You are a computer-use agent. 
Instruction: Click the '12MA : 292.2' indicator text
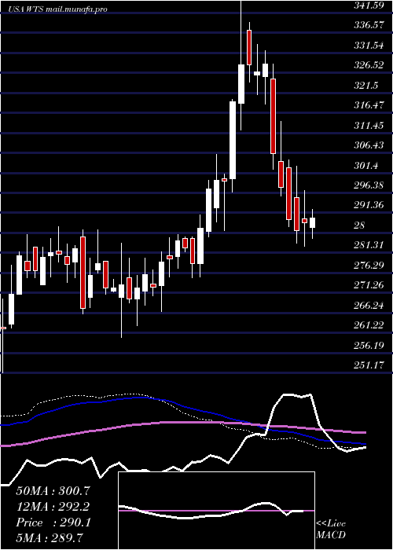click(x=53, y=506)
